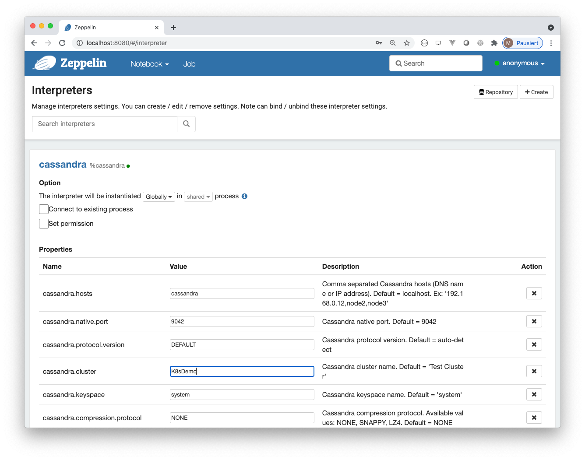Click the cassandra.keyspace value field
The width and height of the screenshot is (585, 460).
242,394
